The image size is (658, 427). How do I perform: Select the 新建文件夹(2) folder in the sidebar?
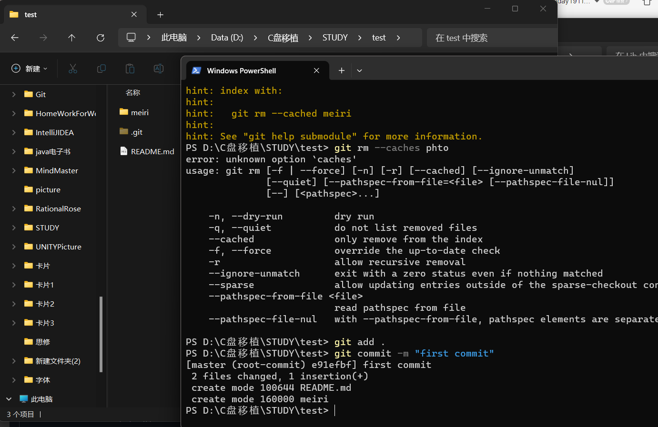click(52, 361)
